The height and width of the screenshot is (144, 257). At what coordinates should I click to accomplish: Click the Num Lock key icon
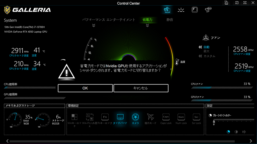[181, 117]
